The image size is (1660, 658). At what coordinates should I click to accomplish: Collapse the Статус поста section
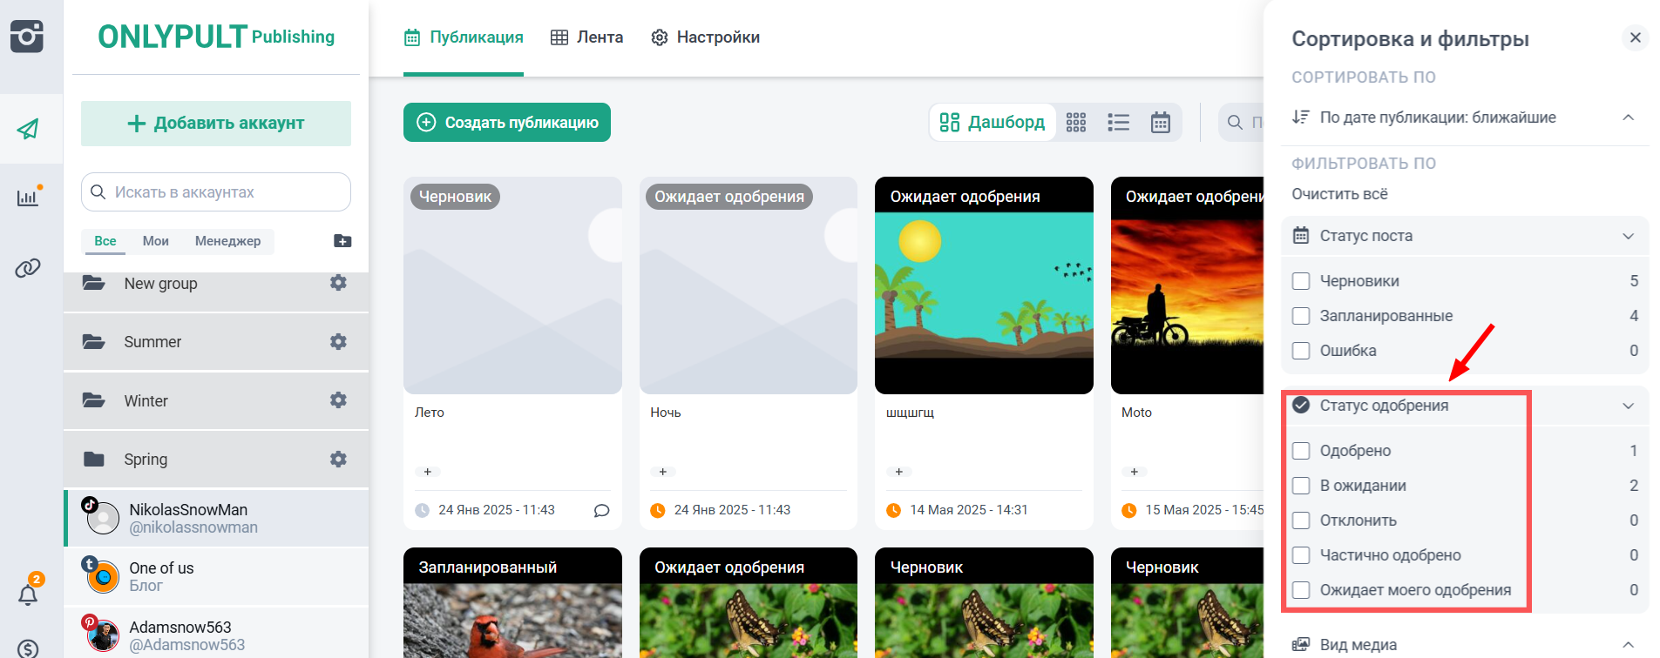1628,236
